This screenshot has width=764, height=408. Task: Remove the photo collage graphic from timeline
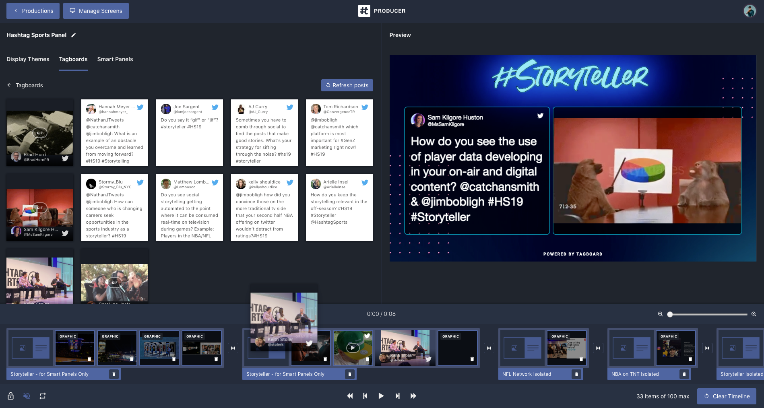click(216, 359)
